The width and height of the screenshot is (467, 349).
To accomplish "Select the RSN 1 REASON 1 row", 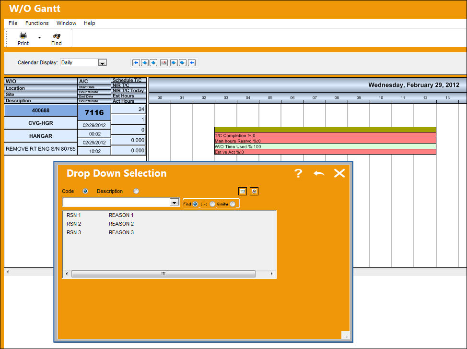I will 169,215.
